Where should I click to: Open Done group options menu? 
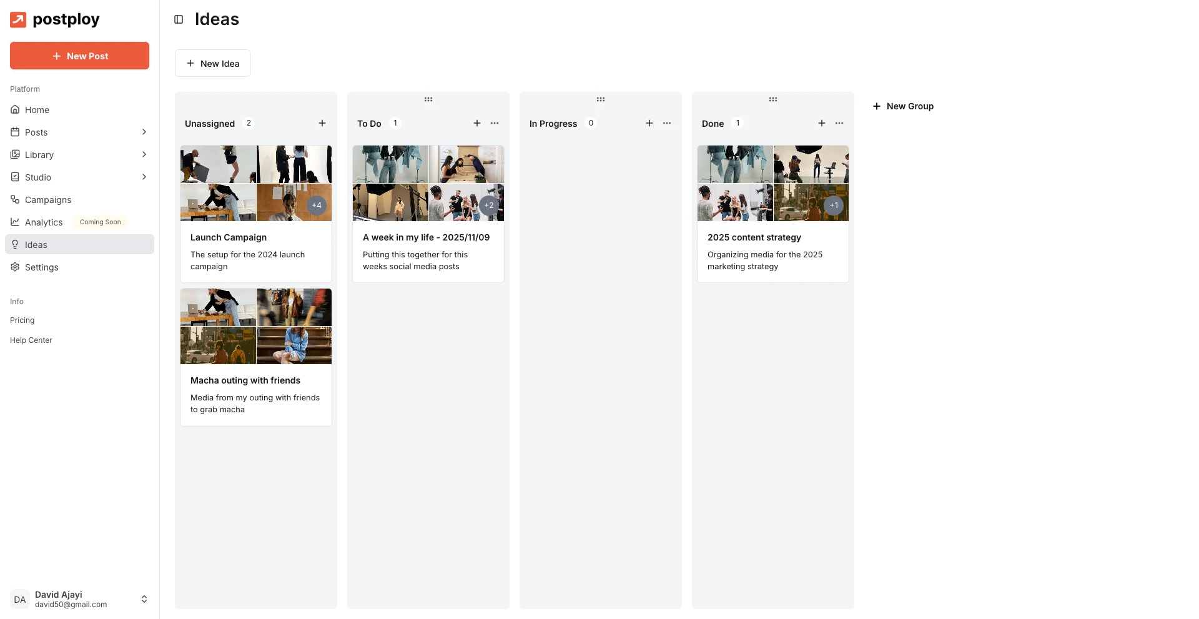[839, 123]
